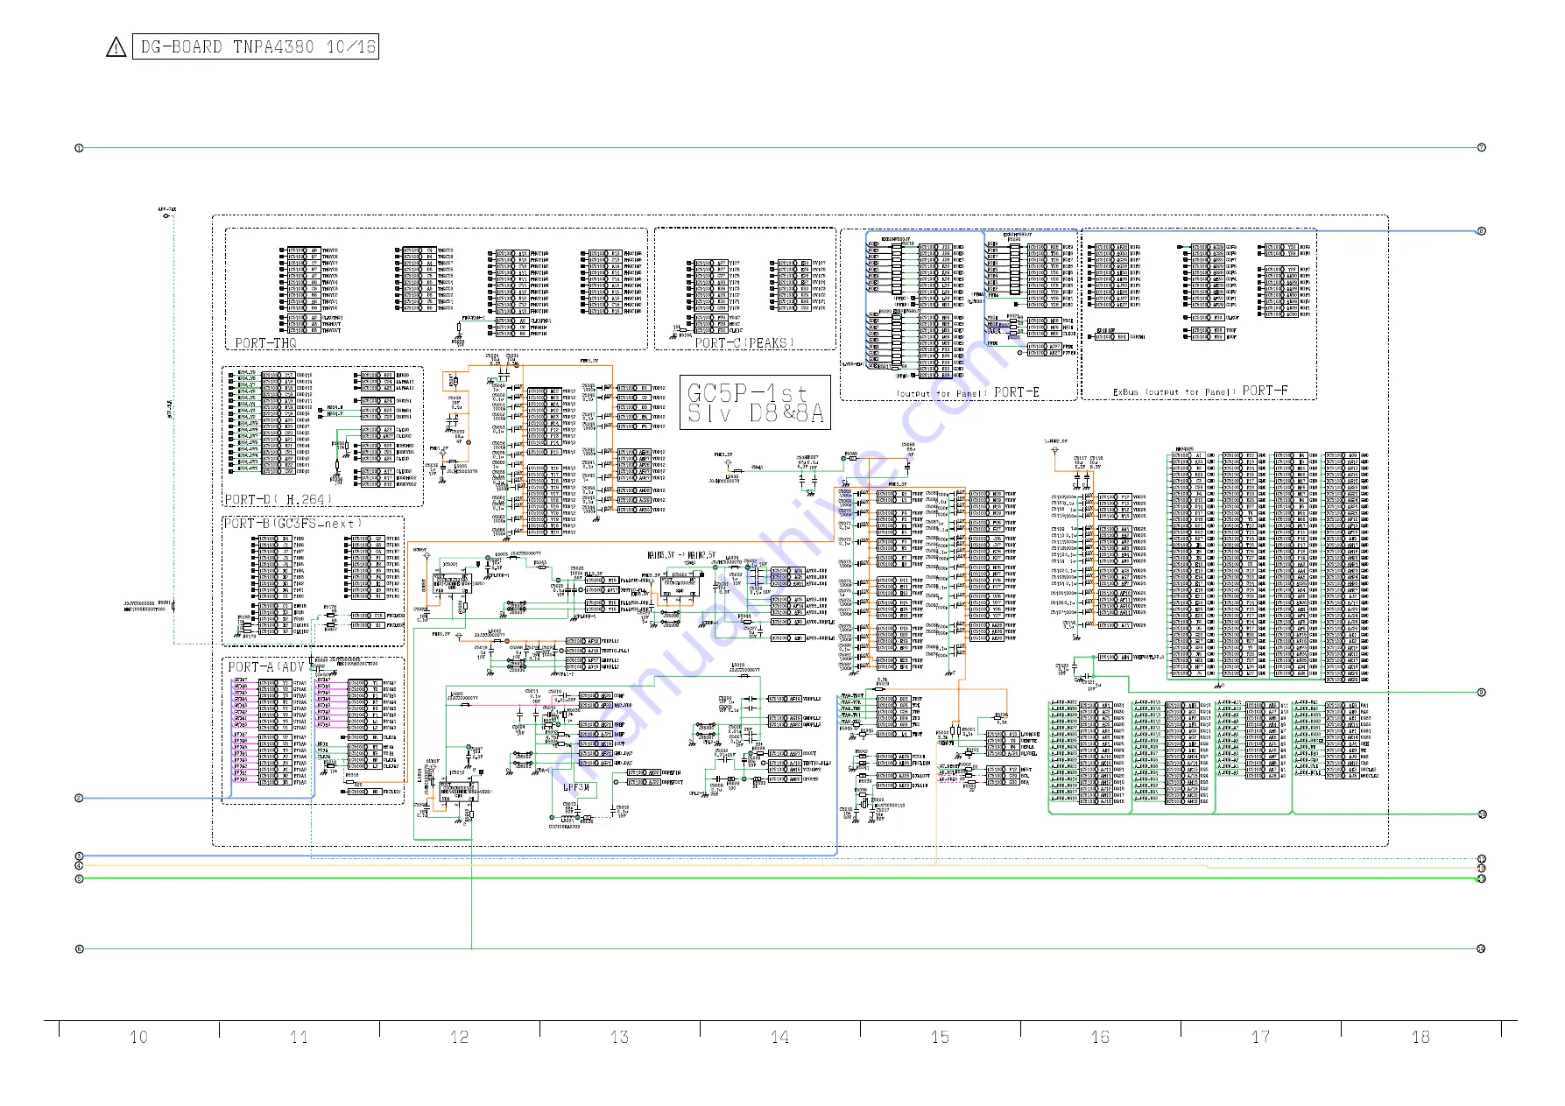Select the 'PORT-F' label text
This screenshot has height=1106, width=1565.
click(1265, 391)
